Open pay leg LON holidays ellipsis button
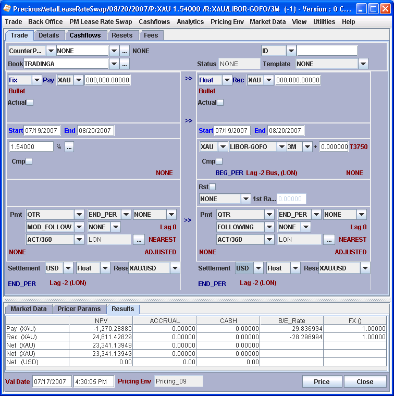394x396 pixels. [139, 239]
